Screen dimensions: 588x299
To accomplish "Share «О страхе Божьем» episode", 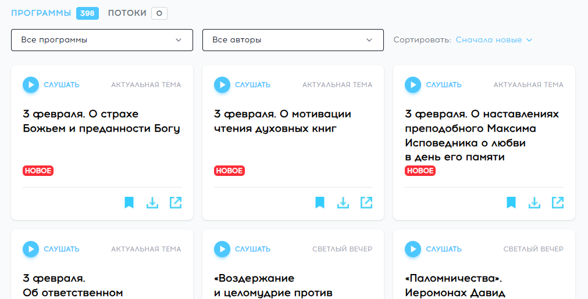I will 176,203.
